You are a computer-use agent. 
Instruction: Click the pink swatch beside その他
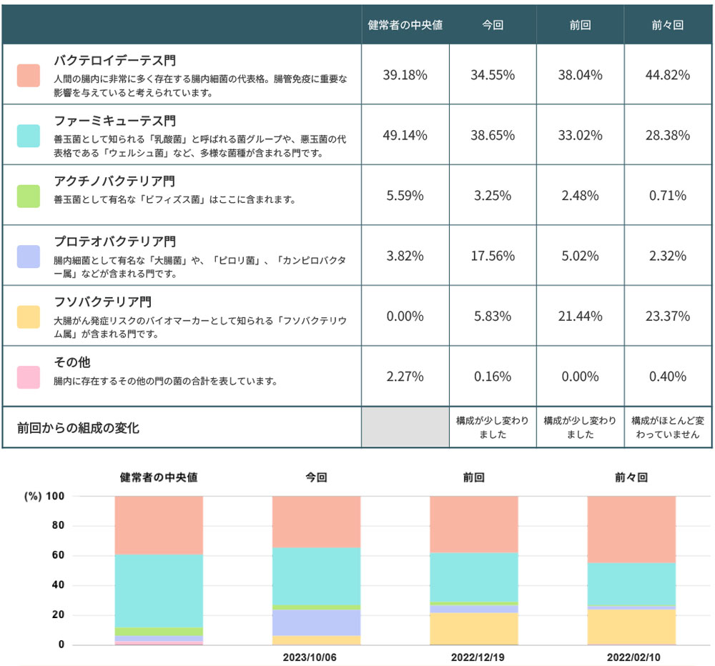point(29,377)
